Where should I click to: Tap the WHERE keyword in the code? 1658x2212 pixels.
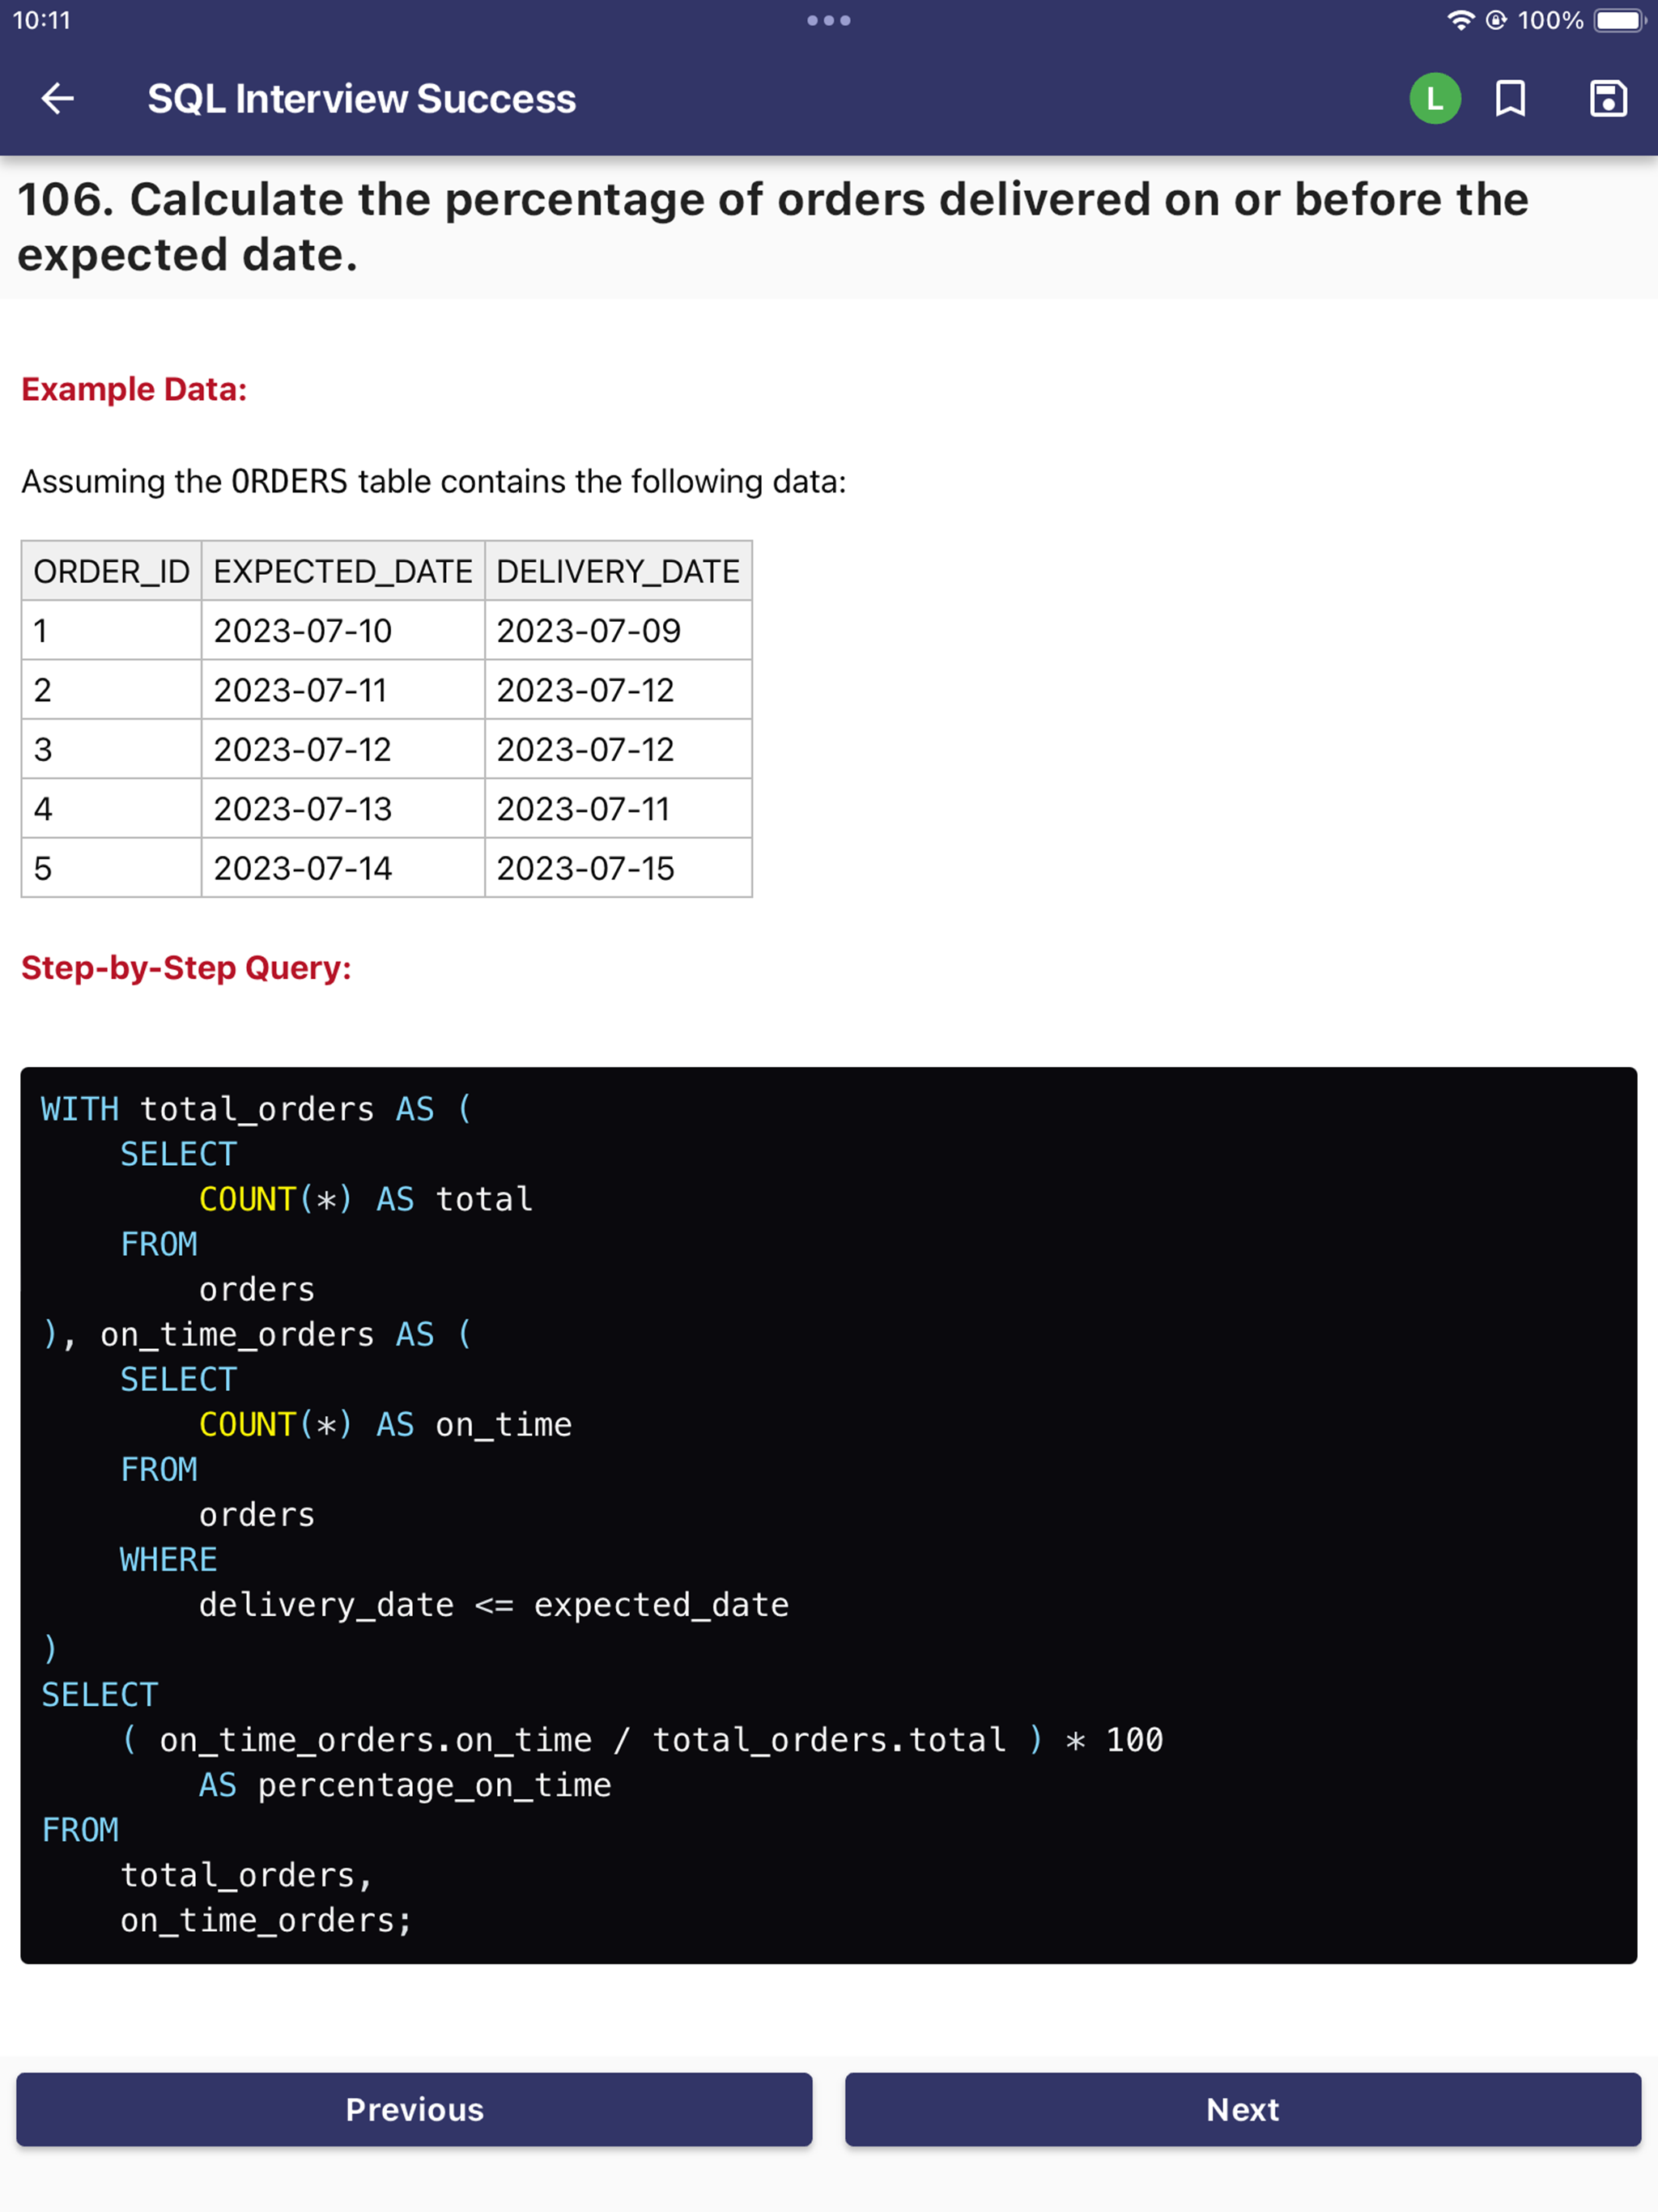coord(168,1559)
